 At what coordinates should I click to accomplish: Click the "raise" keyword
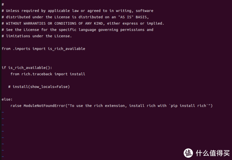point(16,105)
